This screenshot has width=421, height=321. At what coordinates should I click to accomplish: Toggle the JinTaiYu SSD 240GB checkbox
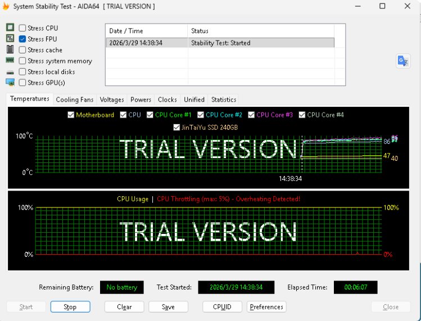click(x=176, y=128)
